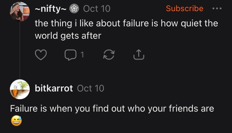Open the three-dot more options menu
Screen dimensions: 232x133
tap(217, 9)
